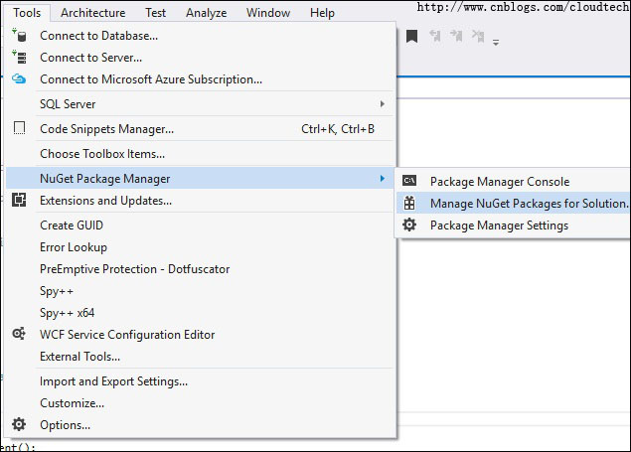Select Code Snippets Manager...
631x452 pixels.
tap(200, 129)
